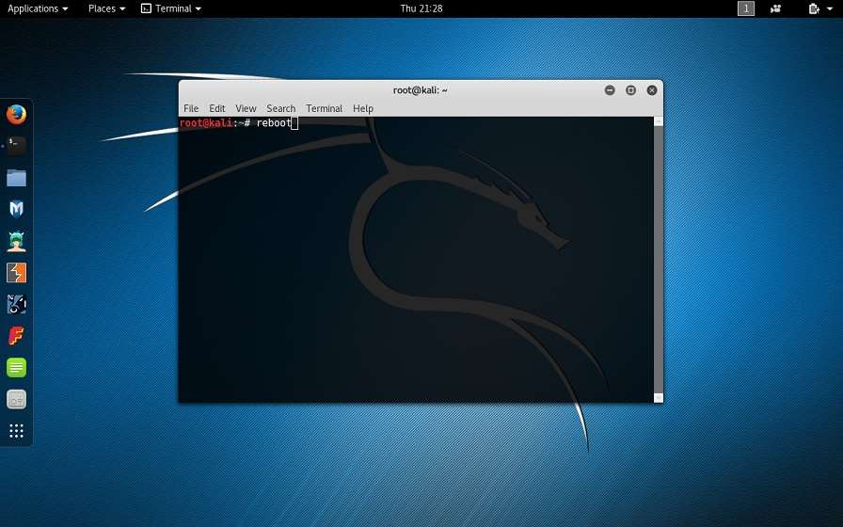Launch Faraday red F icon
This screenshot has height=527, width=843.
point(16,336)
